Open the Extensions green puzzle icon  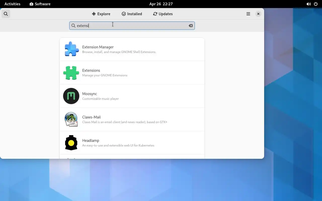[x=71, y=73]
